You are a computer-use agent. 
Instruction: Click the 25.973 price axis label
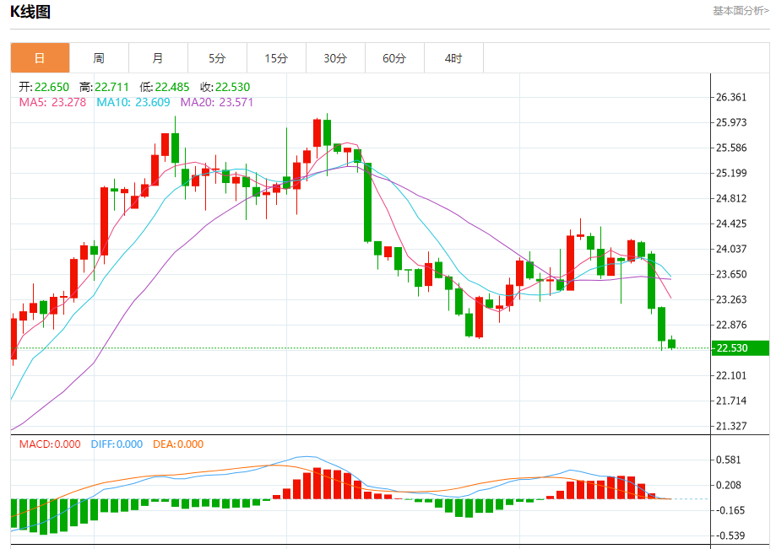coord(731,122)
